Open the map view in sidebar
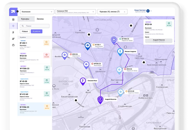Viewport: 196px width, 130px height. 13,26
